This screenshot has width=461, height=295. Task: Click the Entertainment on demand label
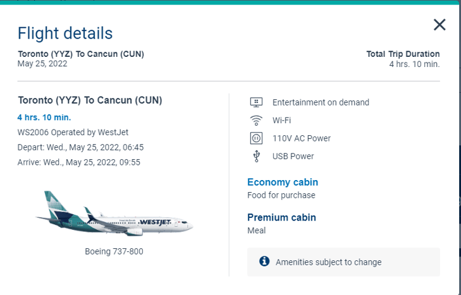321,102
